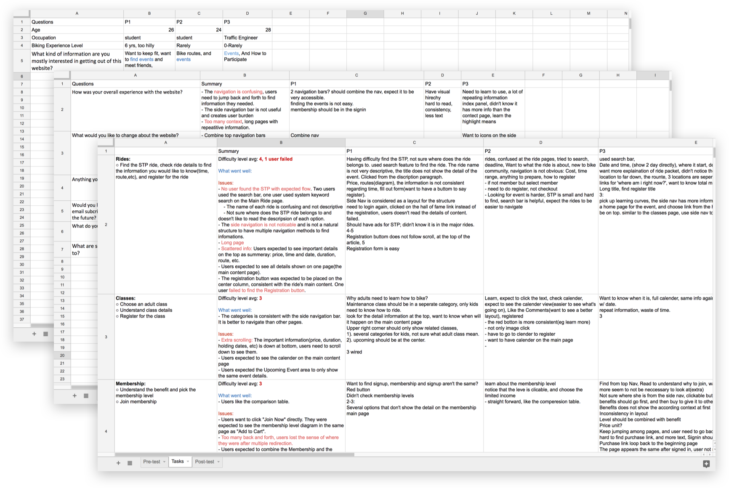Viewport: 729px width, 488px height.
Task: Select column C header in the middle spreadsheet
Action: 357,75
